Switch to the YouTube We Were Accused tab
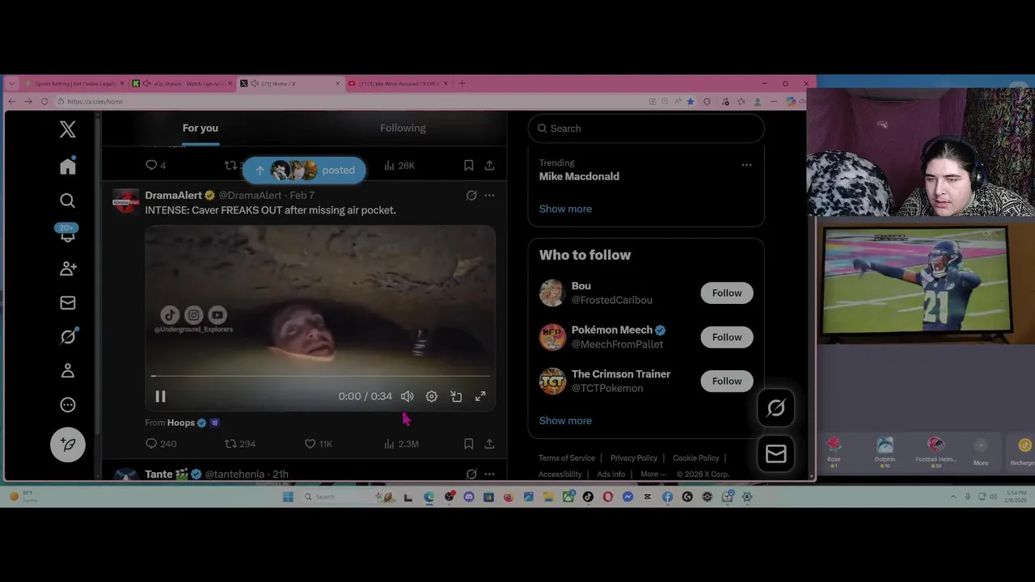 [x=399, y=83]
